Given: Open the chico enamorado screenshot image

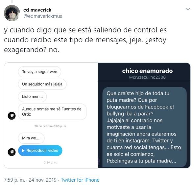Looking at the screenshot, I should tap(144, 115).
